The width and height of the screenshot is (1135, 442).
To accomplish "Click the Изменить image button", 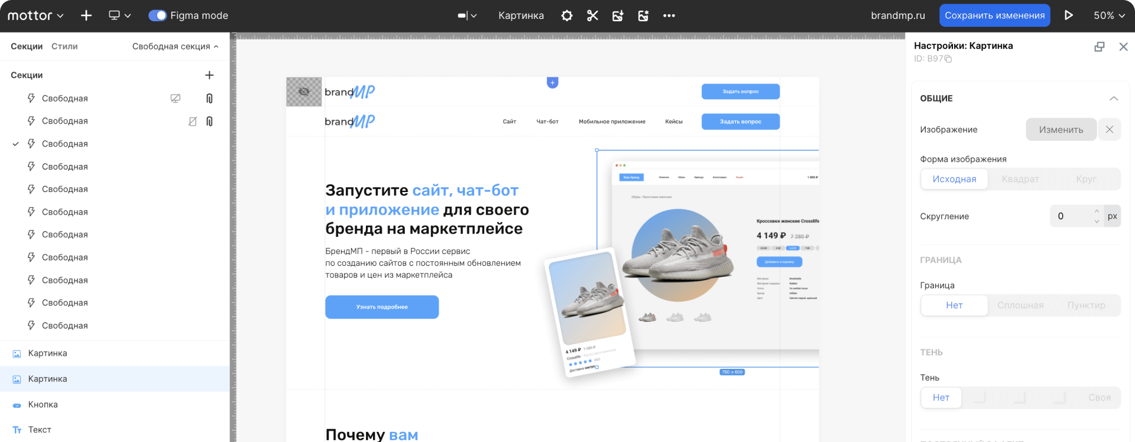I will tap(1061, 129).
